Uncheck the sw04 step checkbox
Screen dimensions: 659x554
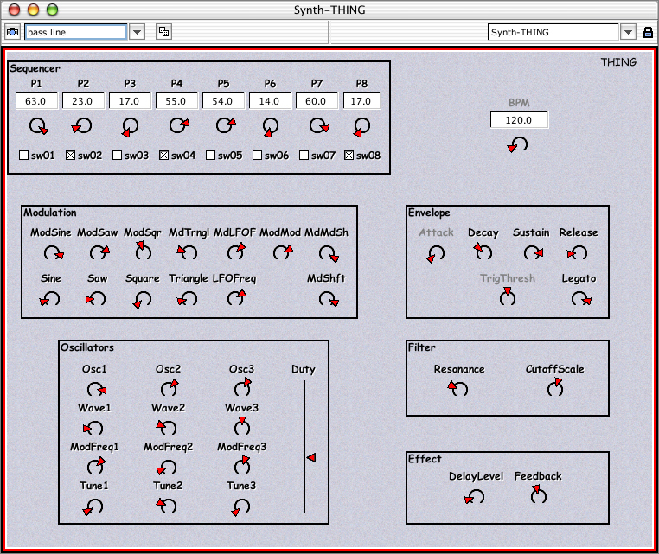click(x=164, y=156)
